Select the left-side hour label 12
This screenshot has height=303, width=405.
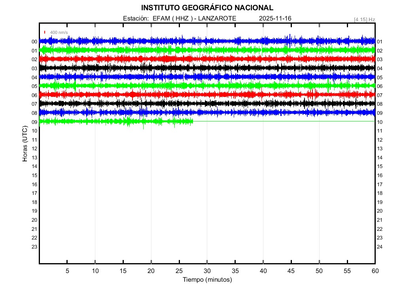34,149
